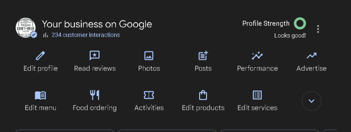Expand more options with the chevron button

pyautogui.click(x=311, y=101)
